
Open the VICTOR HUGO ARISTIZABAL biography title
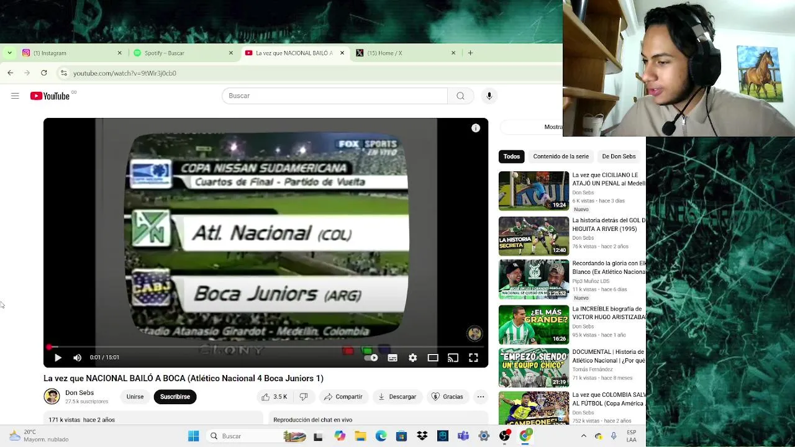(x=609, y=313)
